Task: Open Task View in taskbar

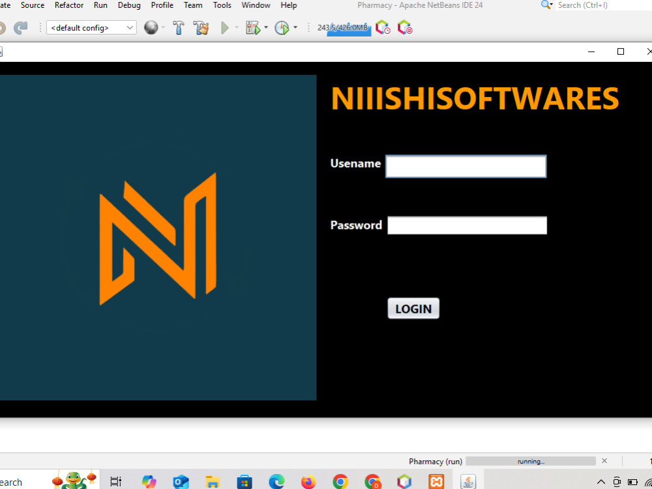Action: click(x=115, y=482)
